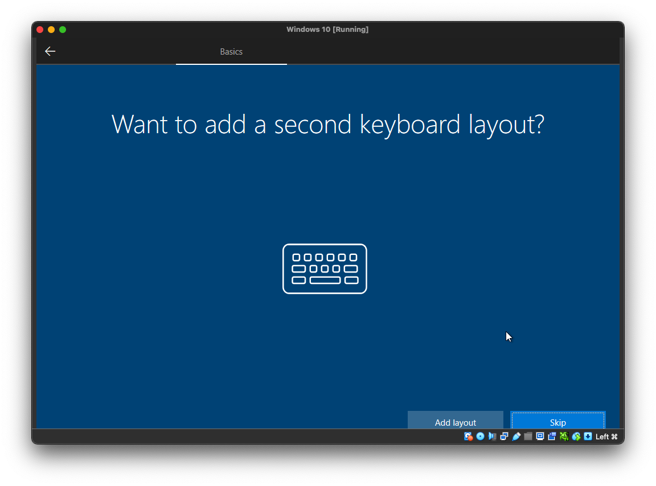Screen dimensions: 656x486
Task: Go back using the left arrow
Action: coord(50,51)
